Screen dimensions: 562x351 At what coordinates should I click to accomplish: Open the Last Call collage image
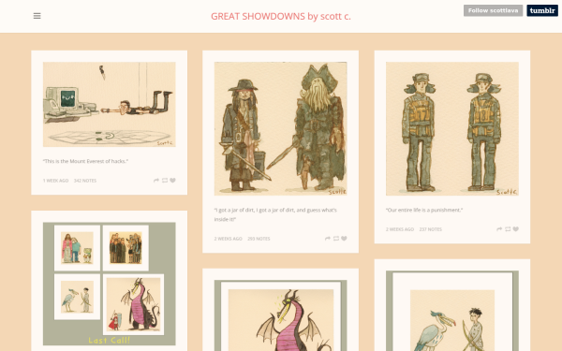tap(110, 284)
